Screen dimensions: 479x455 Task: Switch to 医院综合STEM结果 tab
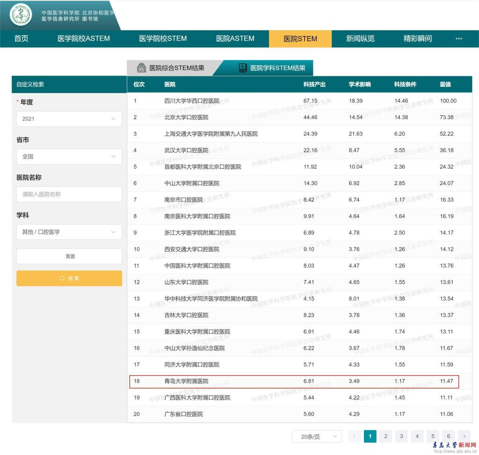tap(171, 68)
